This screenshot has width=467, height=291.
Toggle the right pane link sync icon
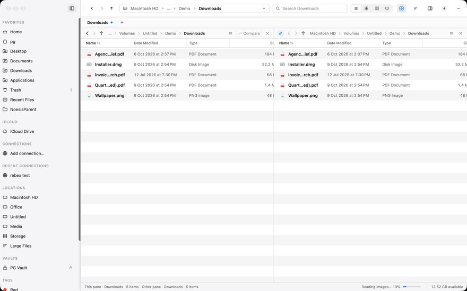[280, 33]
